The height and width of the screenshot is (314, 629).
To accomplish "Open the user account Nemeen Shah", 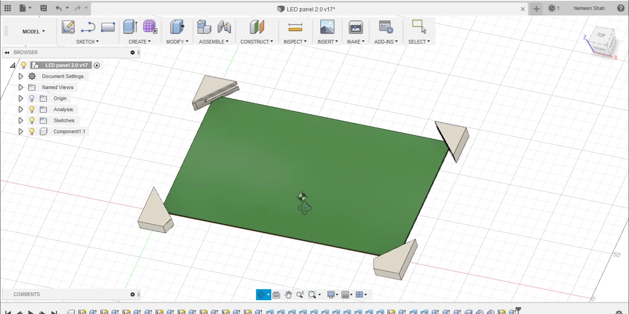I will coord(589,8).
